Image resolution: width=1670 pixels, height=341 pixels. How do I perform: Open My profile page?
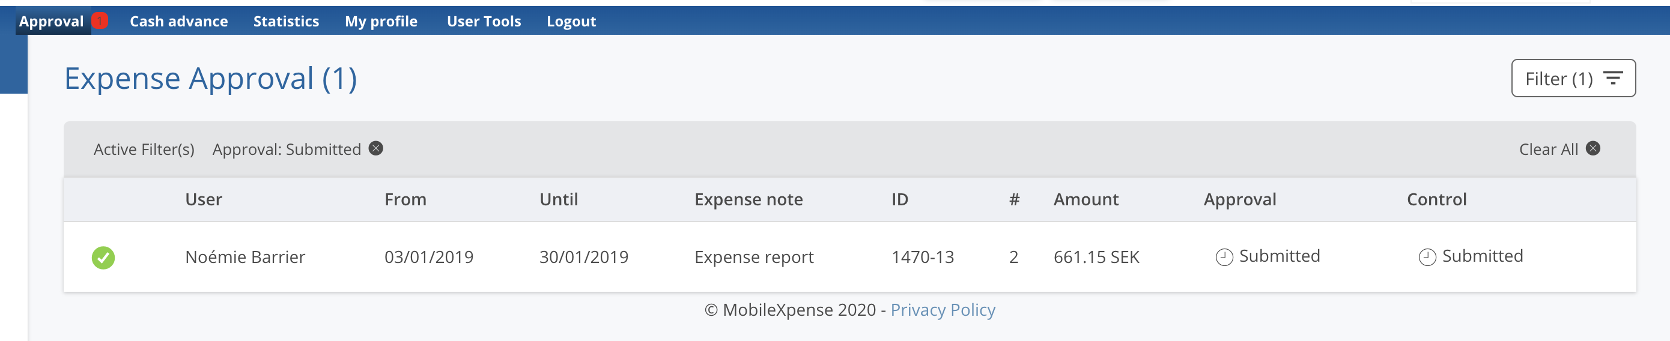[380, 22]
